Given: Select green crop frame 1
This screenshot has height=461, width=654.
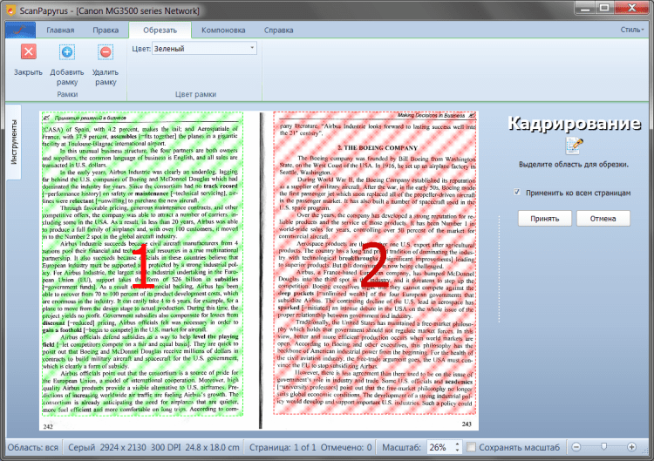Looking at the screenshot, I should 142,263.
